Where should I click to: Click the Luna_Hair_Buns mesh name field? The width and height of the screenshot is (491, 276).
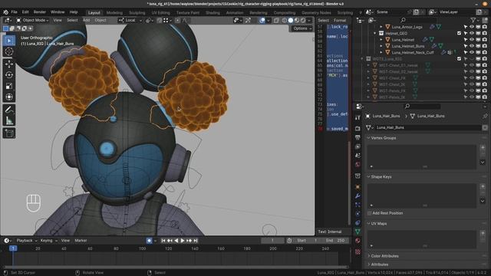(x=428, y=128)
